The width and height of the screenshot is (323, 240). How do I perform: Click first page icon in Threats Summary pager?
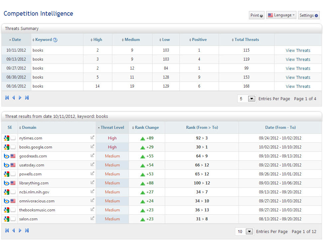pyautogui.click(x=7, y=98)
